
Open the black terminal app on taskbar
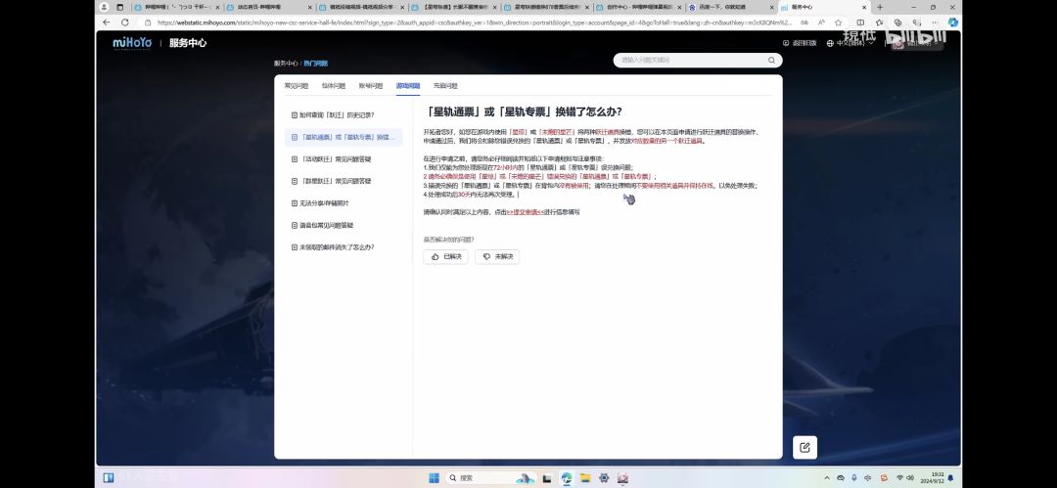pyautogui.click(x=547, y=478)
